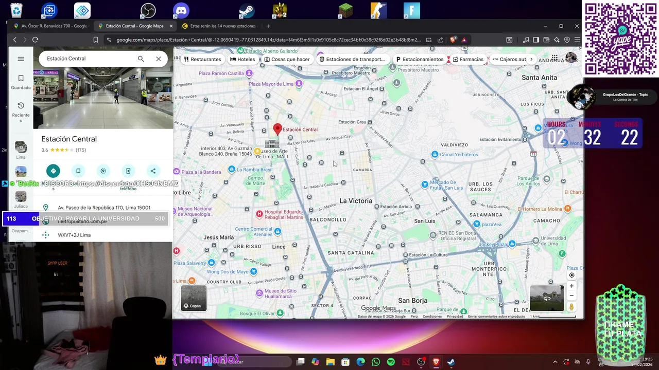Image resolution: width=659 pixels, height=370 pixels.
Task: Click the search magnifier icon in Maps
Action: click(x=141, y=59)
